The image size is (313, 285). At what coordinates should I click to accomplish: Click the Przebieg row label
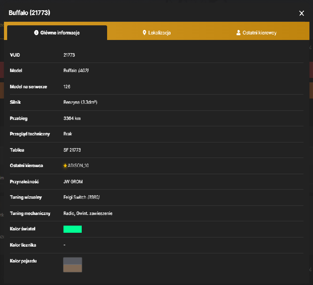19,118
